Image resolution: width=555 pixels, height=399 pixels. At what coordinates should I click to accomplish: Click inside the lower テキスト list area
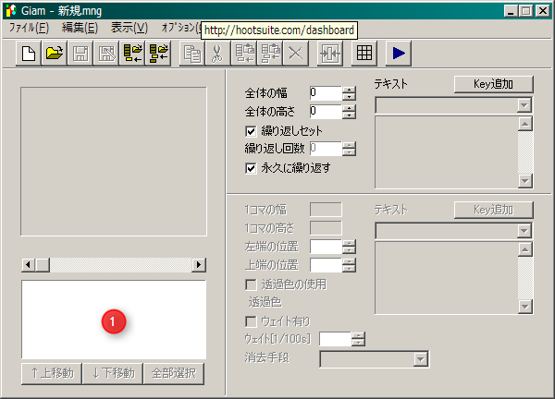(447, 278)
